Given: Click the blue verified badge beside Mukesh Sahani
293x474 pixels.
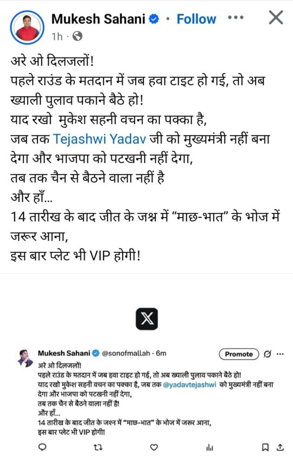Looking at the screenshot, I should click(x=154, y=19).
